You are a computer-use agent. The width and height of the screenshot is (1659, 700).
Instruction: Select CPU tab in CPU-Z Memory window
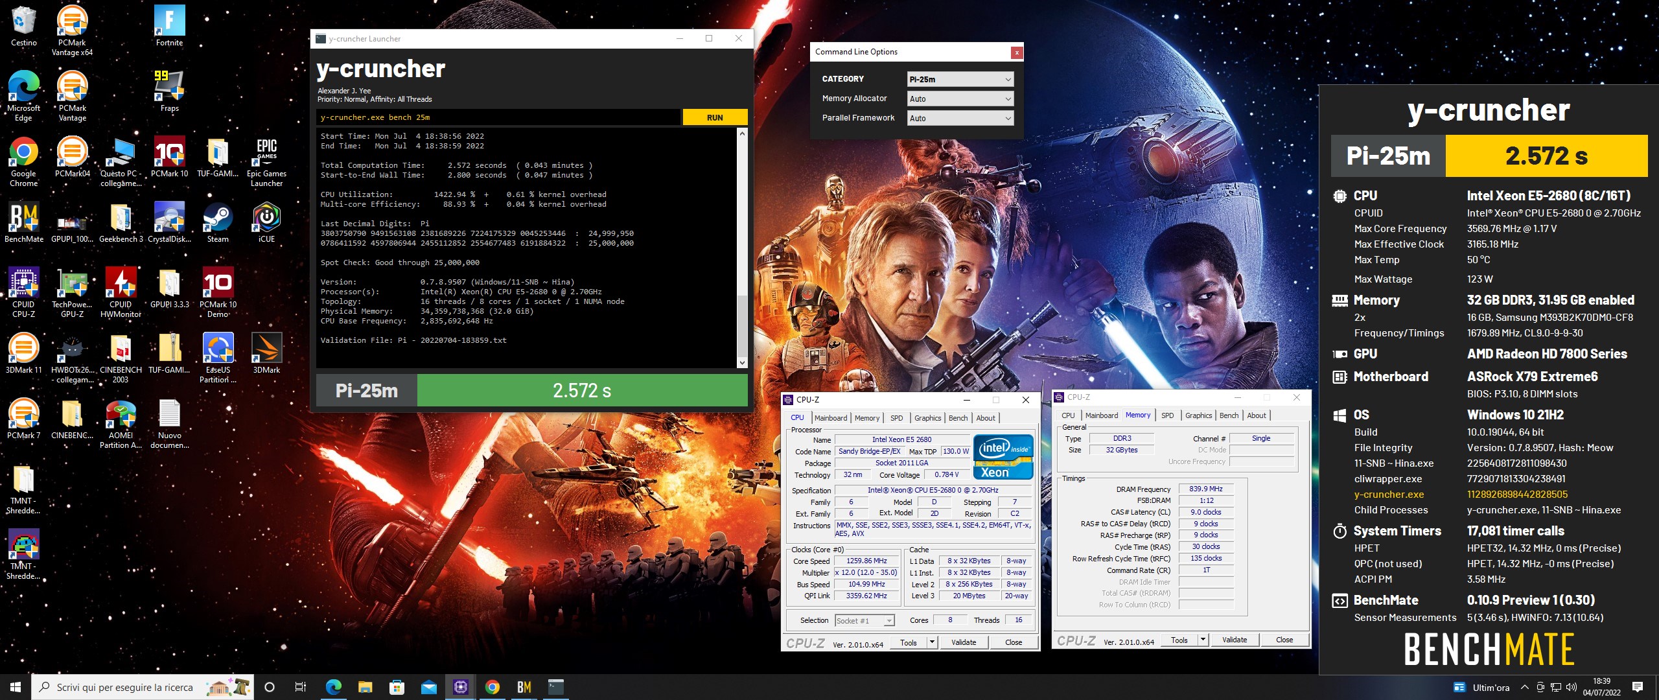(1068, 415)
